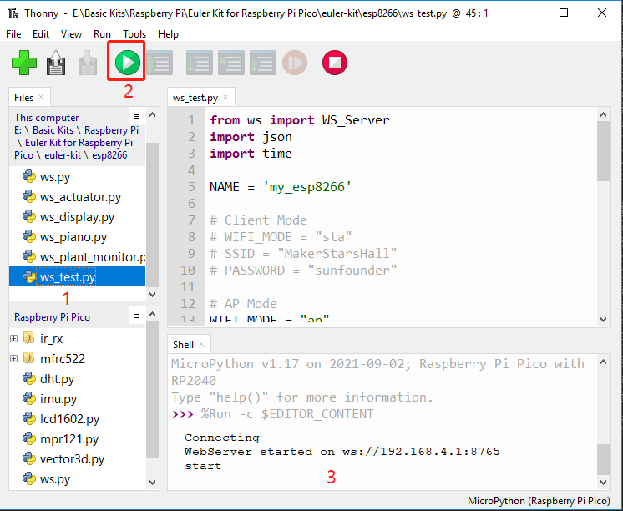This screenshot has height=511, width=623.
Task: Run current script with green play button
Action: (128, 63)
